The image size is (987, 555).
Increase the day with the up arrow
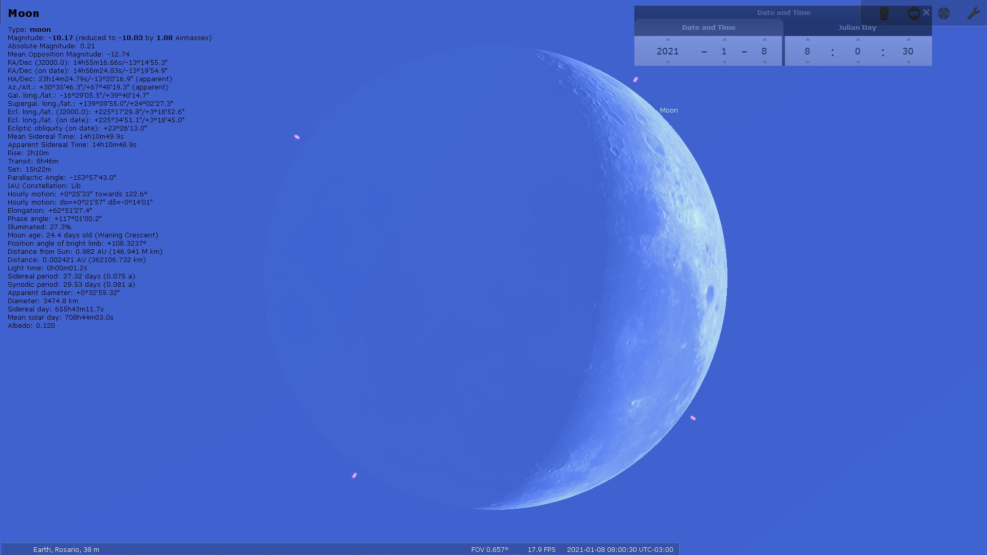pyautogui.click(x=764, y=40)
